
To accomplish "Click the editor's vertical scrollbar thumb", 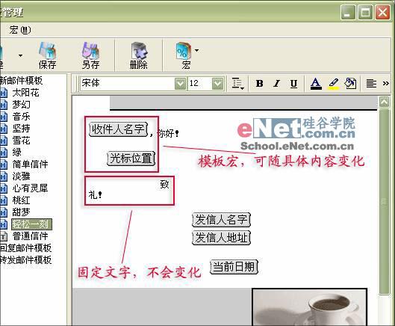I will point(384,202).
